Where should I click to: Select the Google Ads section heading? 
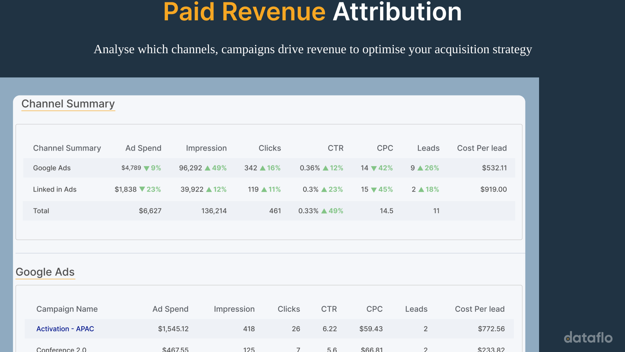pos(45,272)
